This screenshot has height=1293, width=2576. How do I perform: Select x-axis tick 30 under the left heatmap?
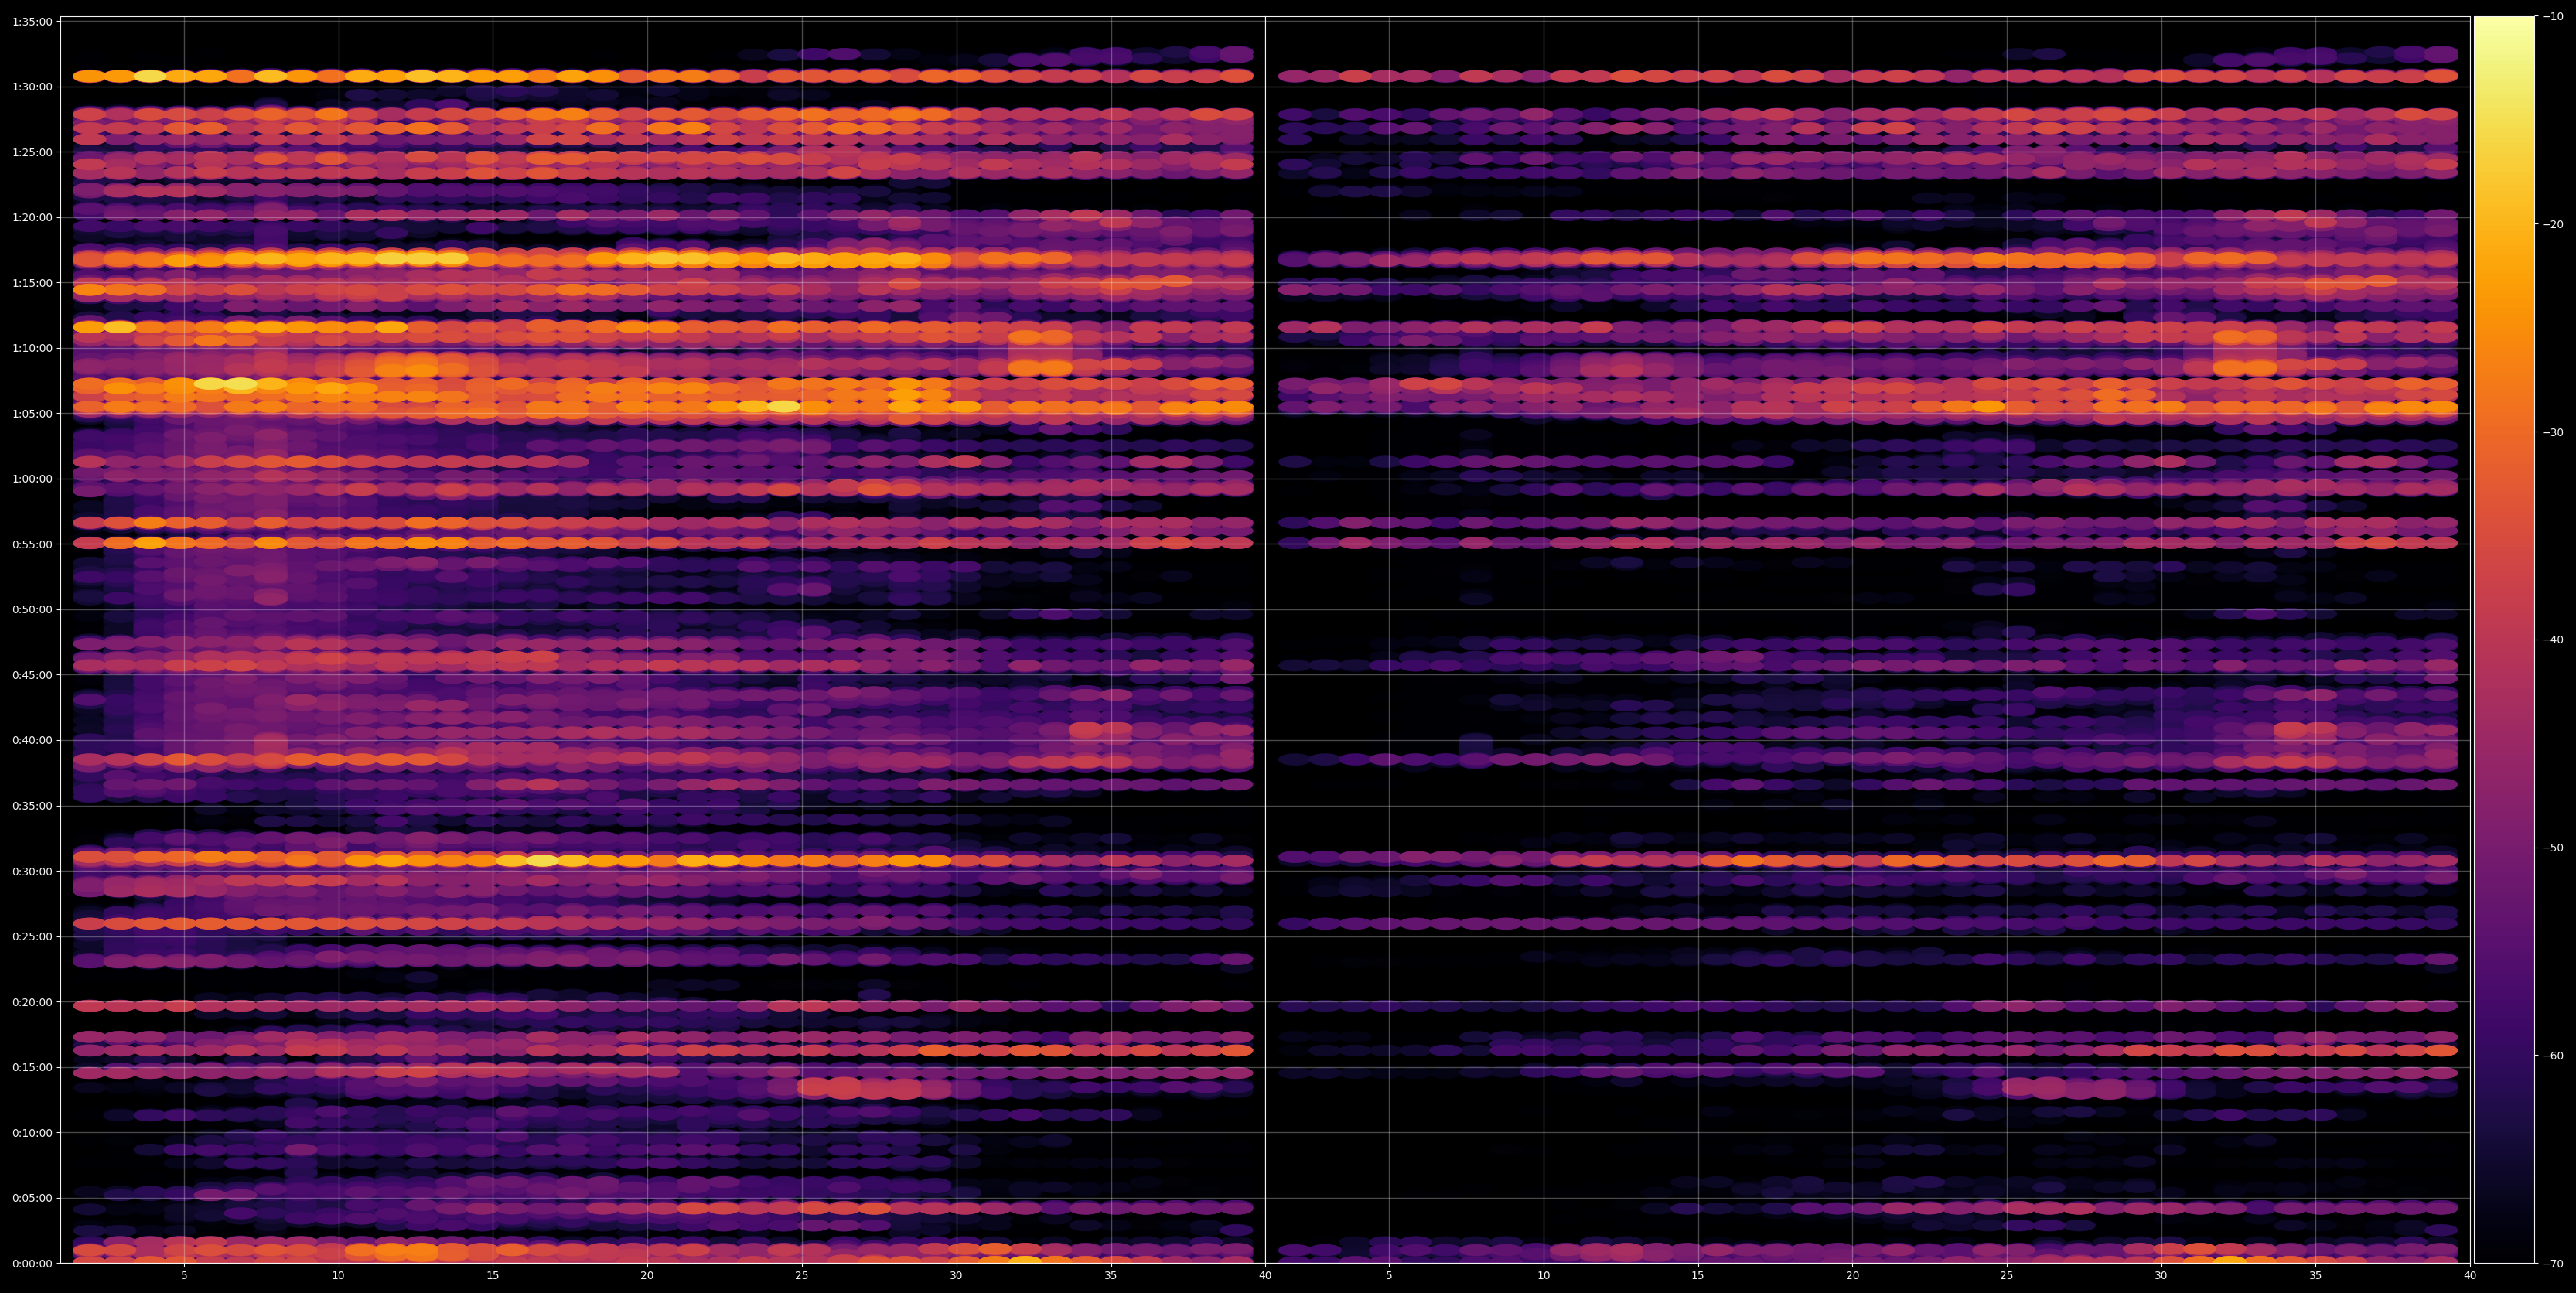point(956,1276)
